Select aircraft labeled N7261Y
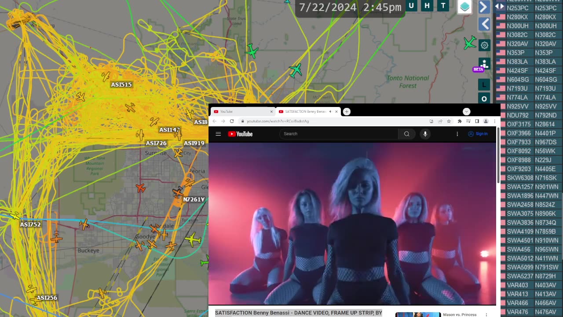Viewport: 563px width, 317px height. [194, 199]
